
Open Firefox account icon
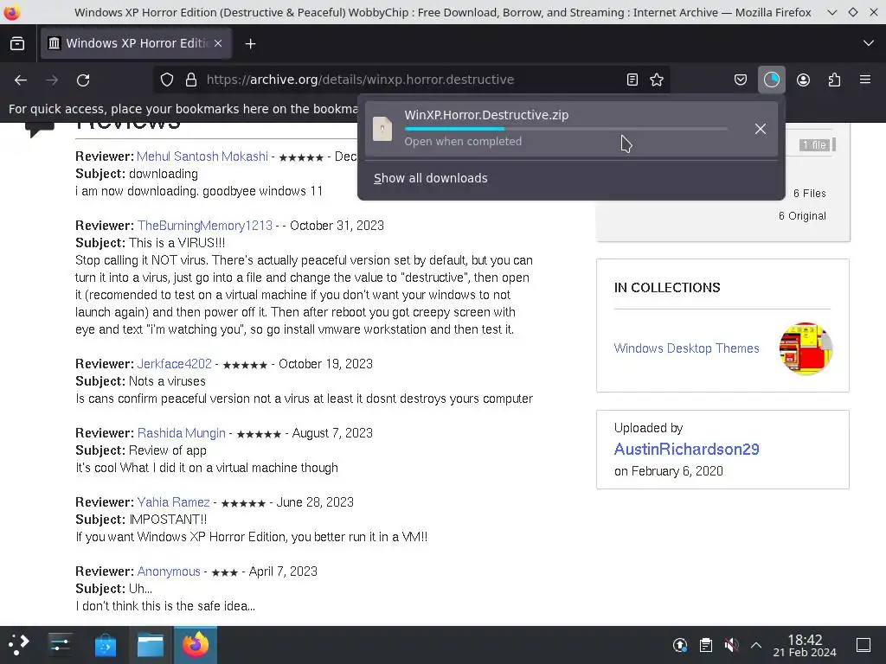coord(803,80)
